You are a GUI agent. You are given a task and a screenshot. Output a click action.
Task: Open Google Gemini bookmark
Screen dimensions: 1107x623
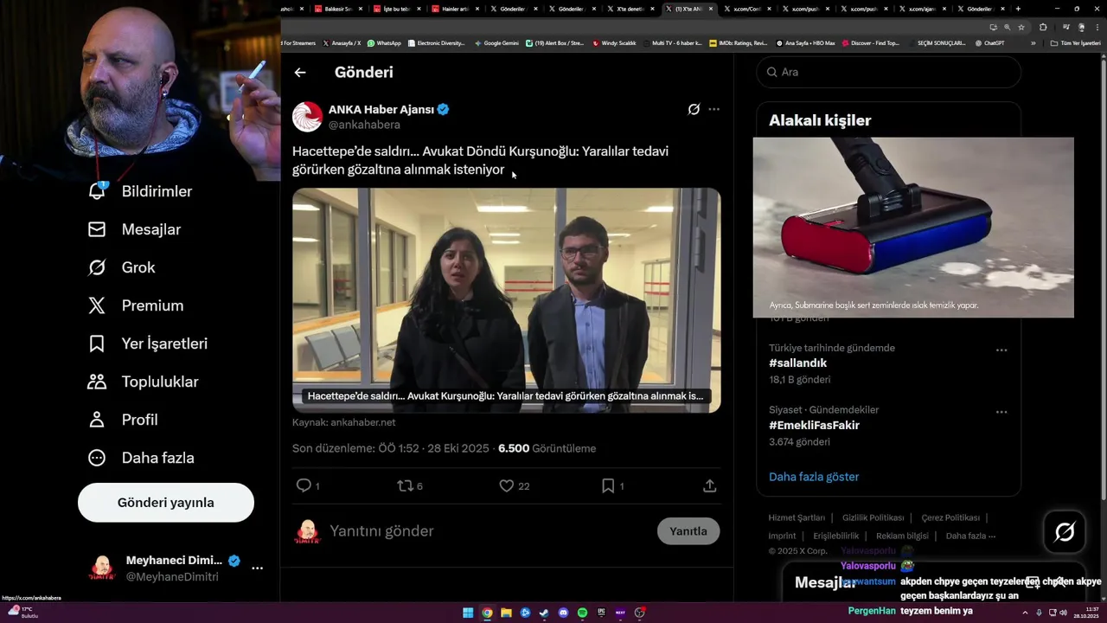pos(496,43)
